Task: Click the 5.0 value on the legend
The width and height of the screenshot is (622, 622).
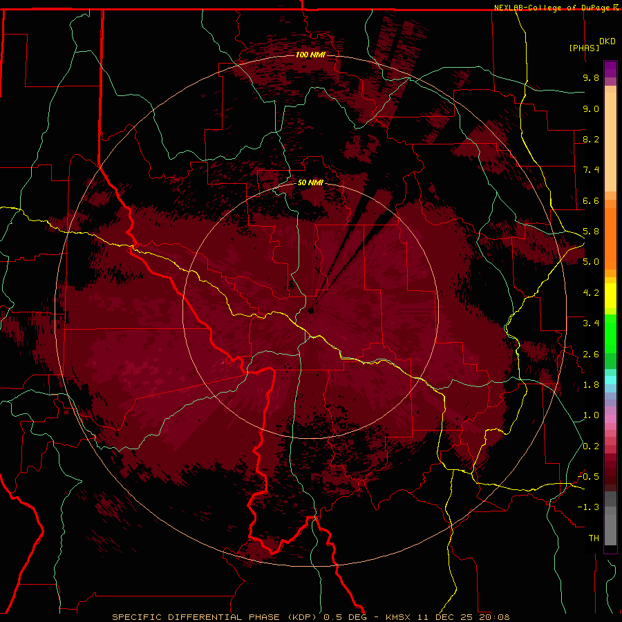Action: pyautogui.click(x=591, y=262)
